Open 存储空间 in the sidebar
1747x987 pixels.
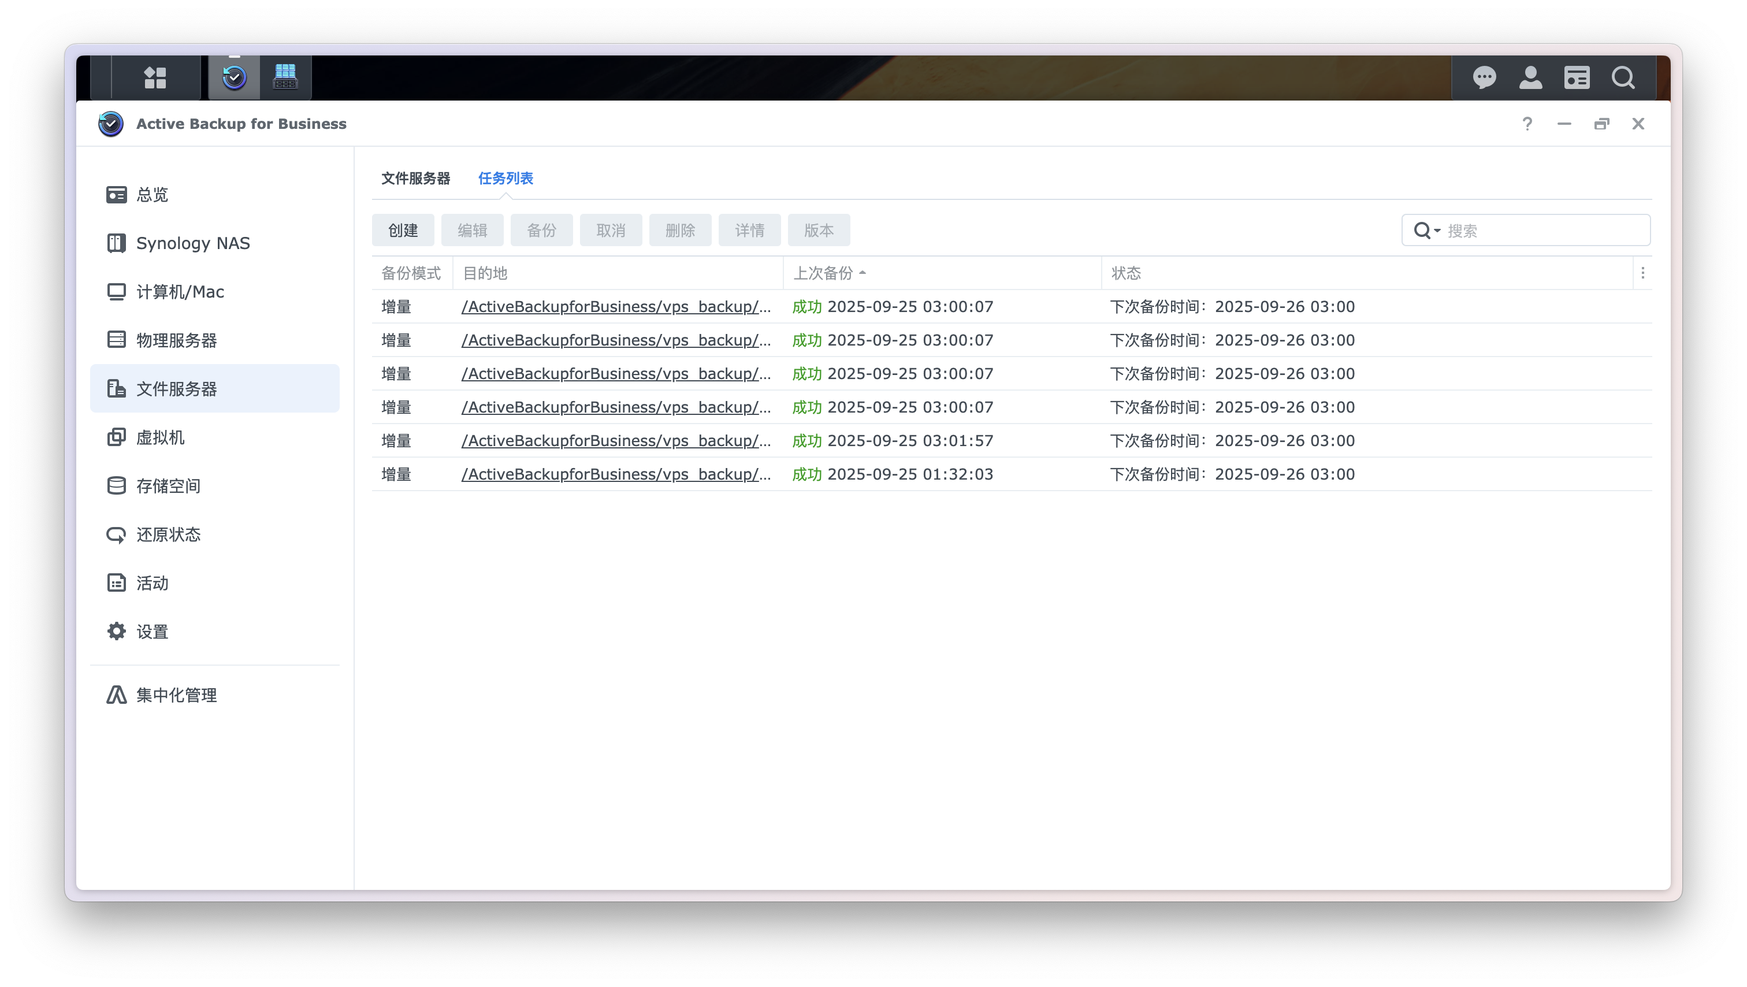(214, 486)
